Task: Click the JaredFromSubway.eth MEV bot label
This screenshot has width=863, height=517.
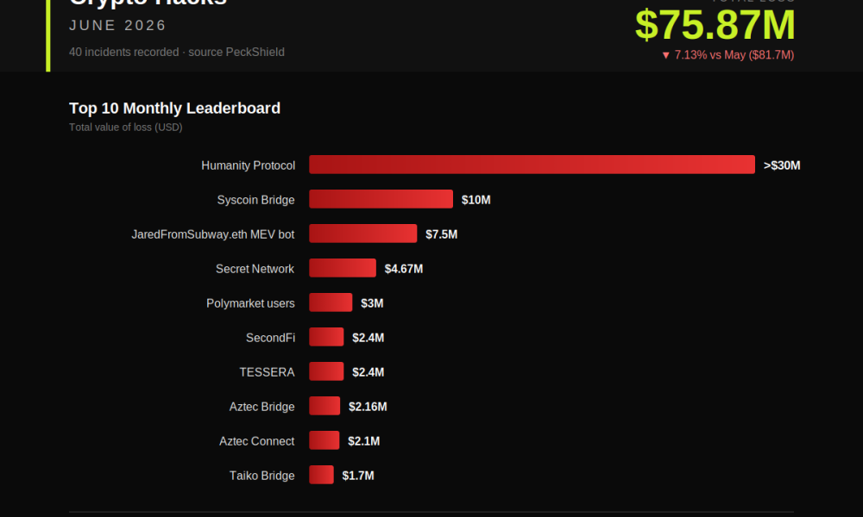Action: click(x=213, y=234)
